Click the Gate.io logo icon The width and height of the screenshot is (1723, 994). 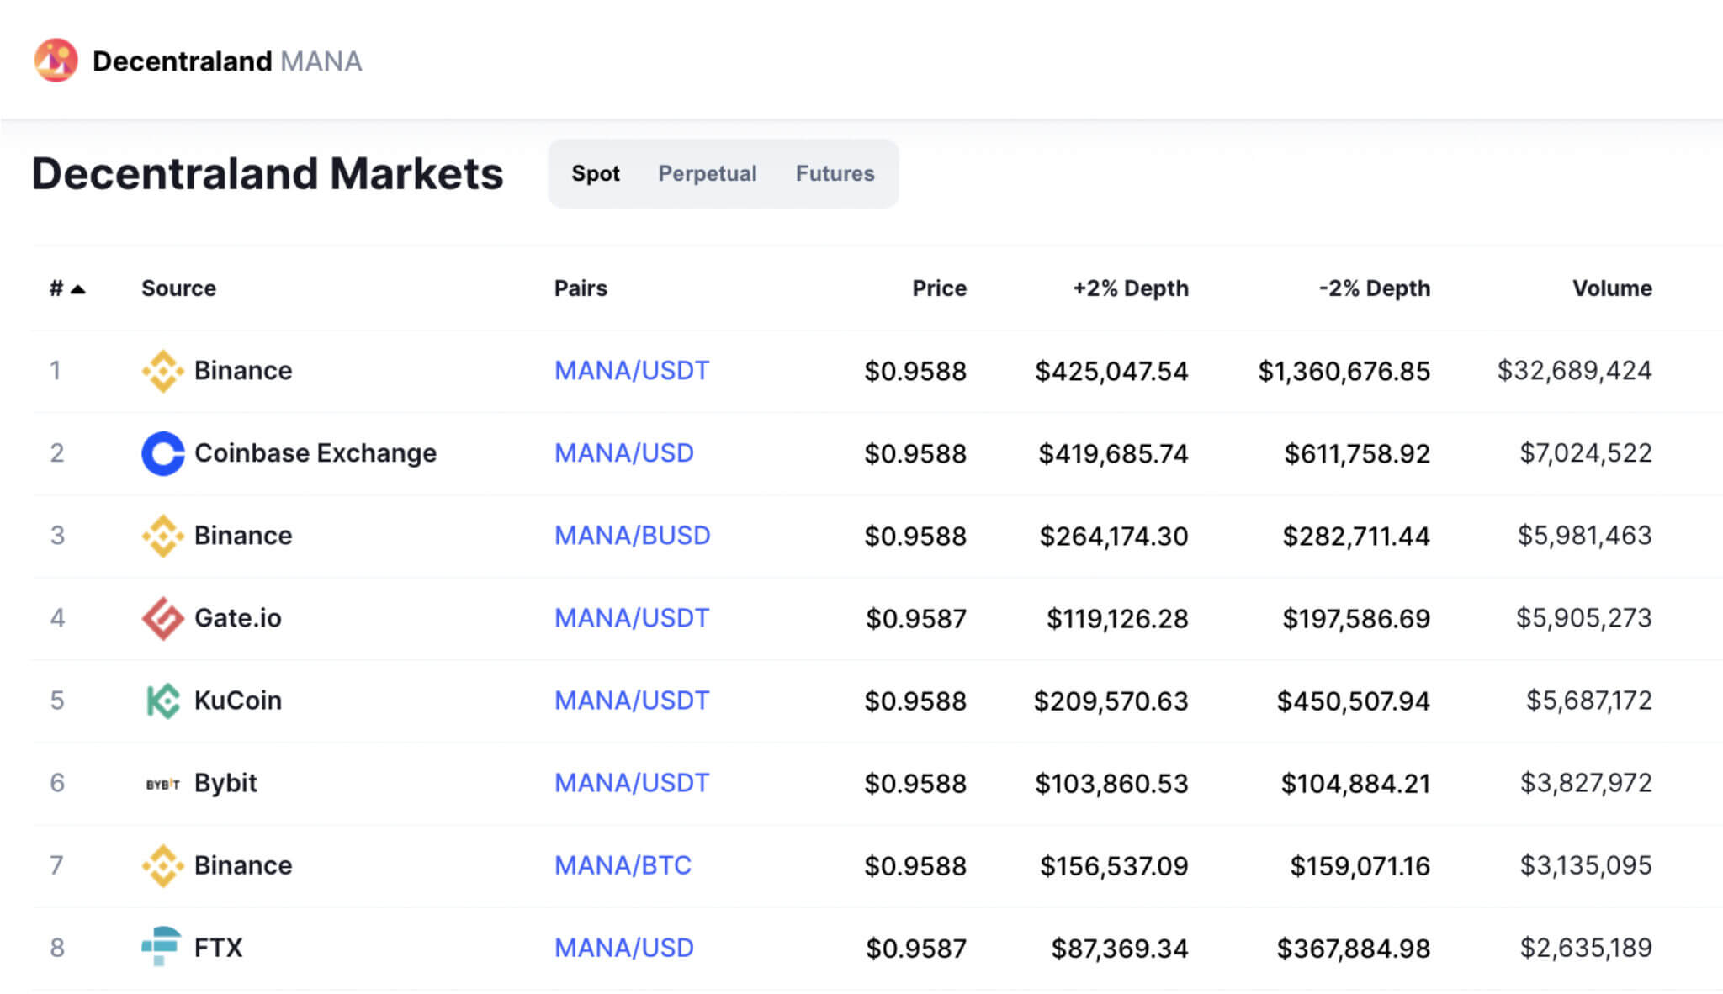coord(162,618)
